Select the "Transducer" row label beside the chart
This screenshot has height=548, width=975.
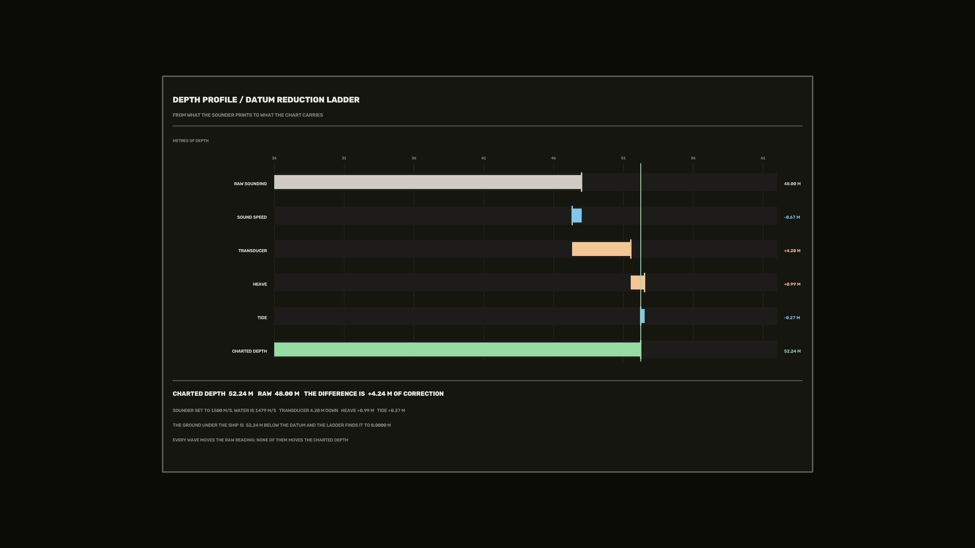point(252,251)
